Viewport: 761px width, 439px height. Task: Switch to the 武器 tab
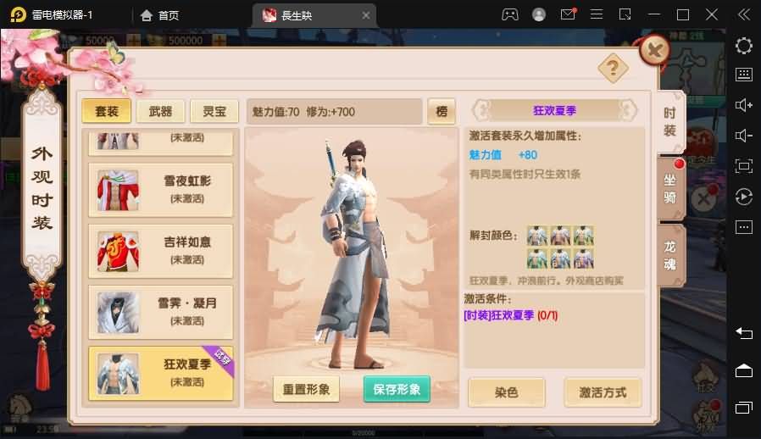pyautogui.click(x=161, y=111)
